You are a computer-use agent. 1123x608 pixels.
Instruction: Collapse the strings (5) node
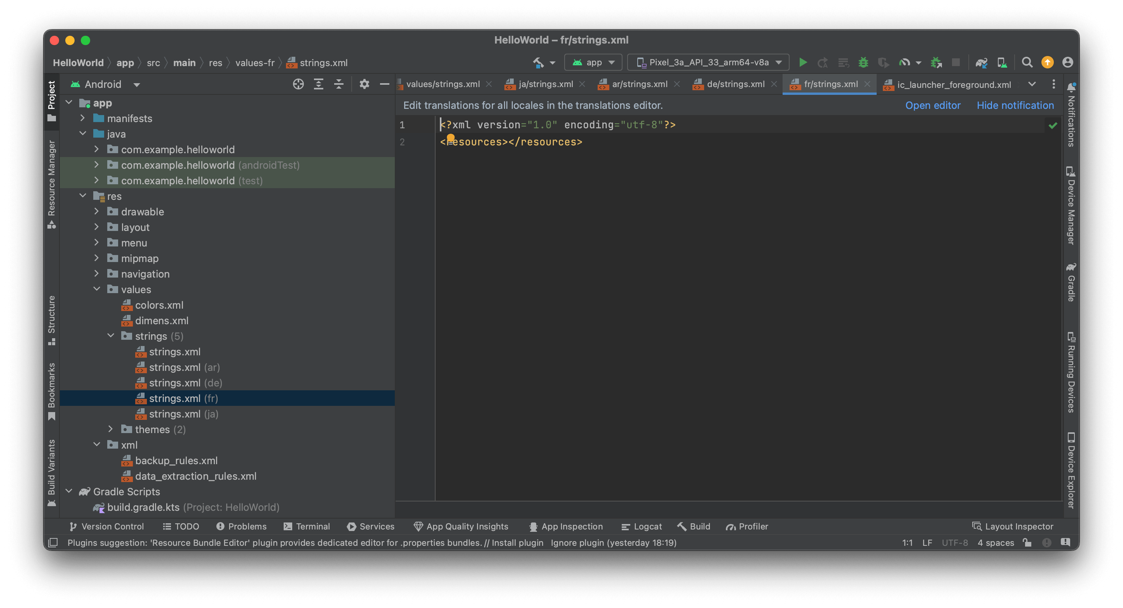pyautogui.click(x=111, y=336)
